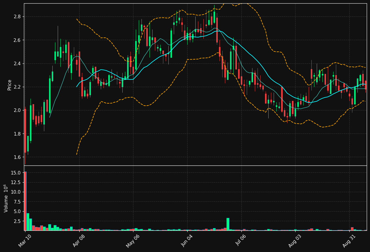
Task: Click the 12.5 volume axis value
Action: coord(16,182)
